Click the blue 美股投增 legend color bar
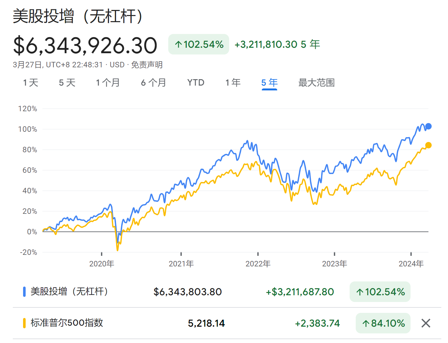 tap(24, 292)
